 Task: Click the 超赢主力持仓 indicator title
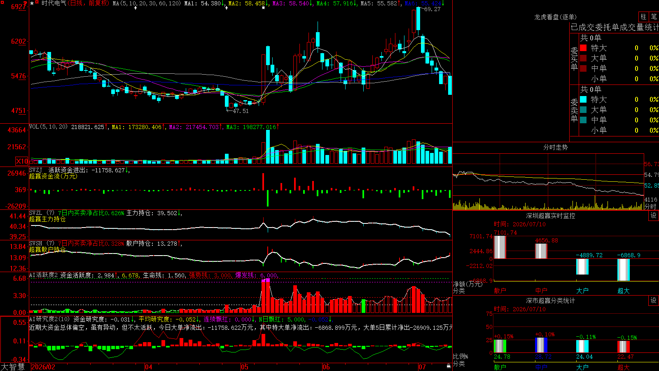47,219
